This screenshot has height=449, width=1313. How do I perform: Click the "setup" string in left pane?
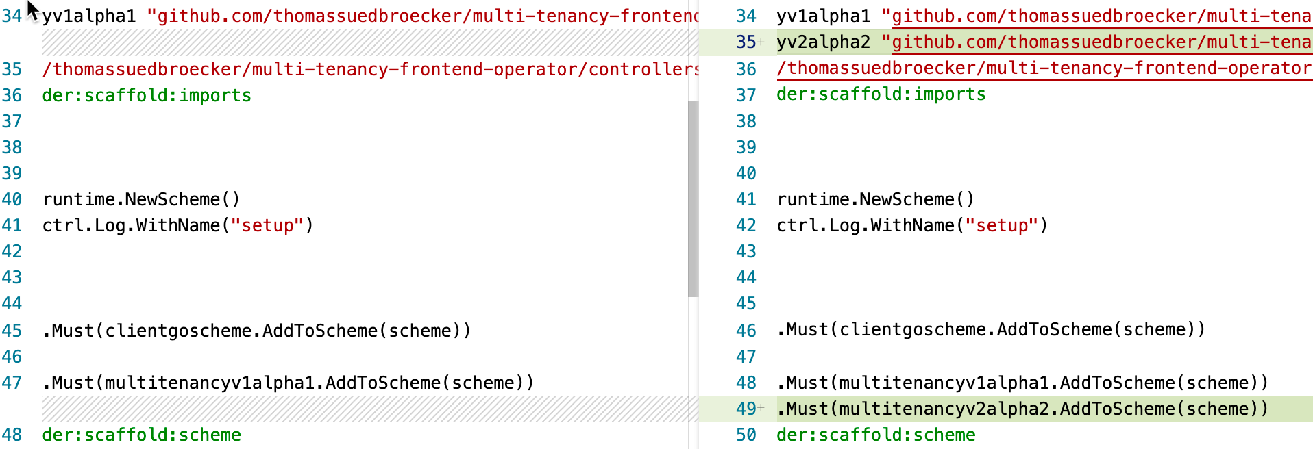[267, 225]
